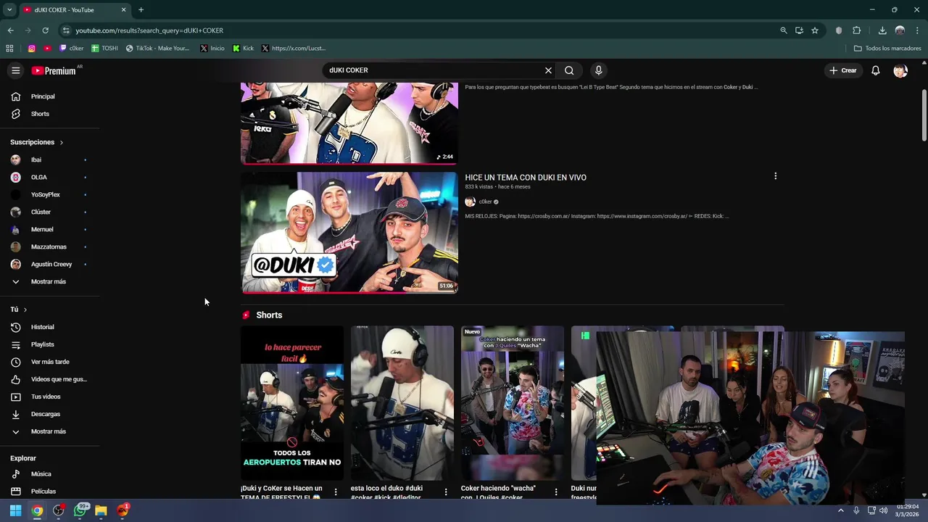Open the Kick bookmark

click(x=244, y=49)
